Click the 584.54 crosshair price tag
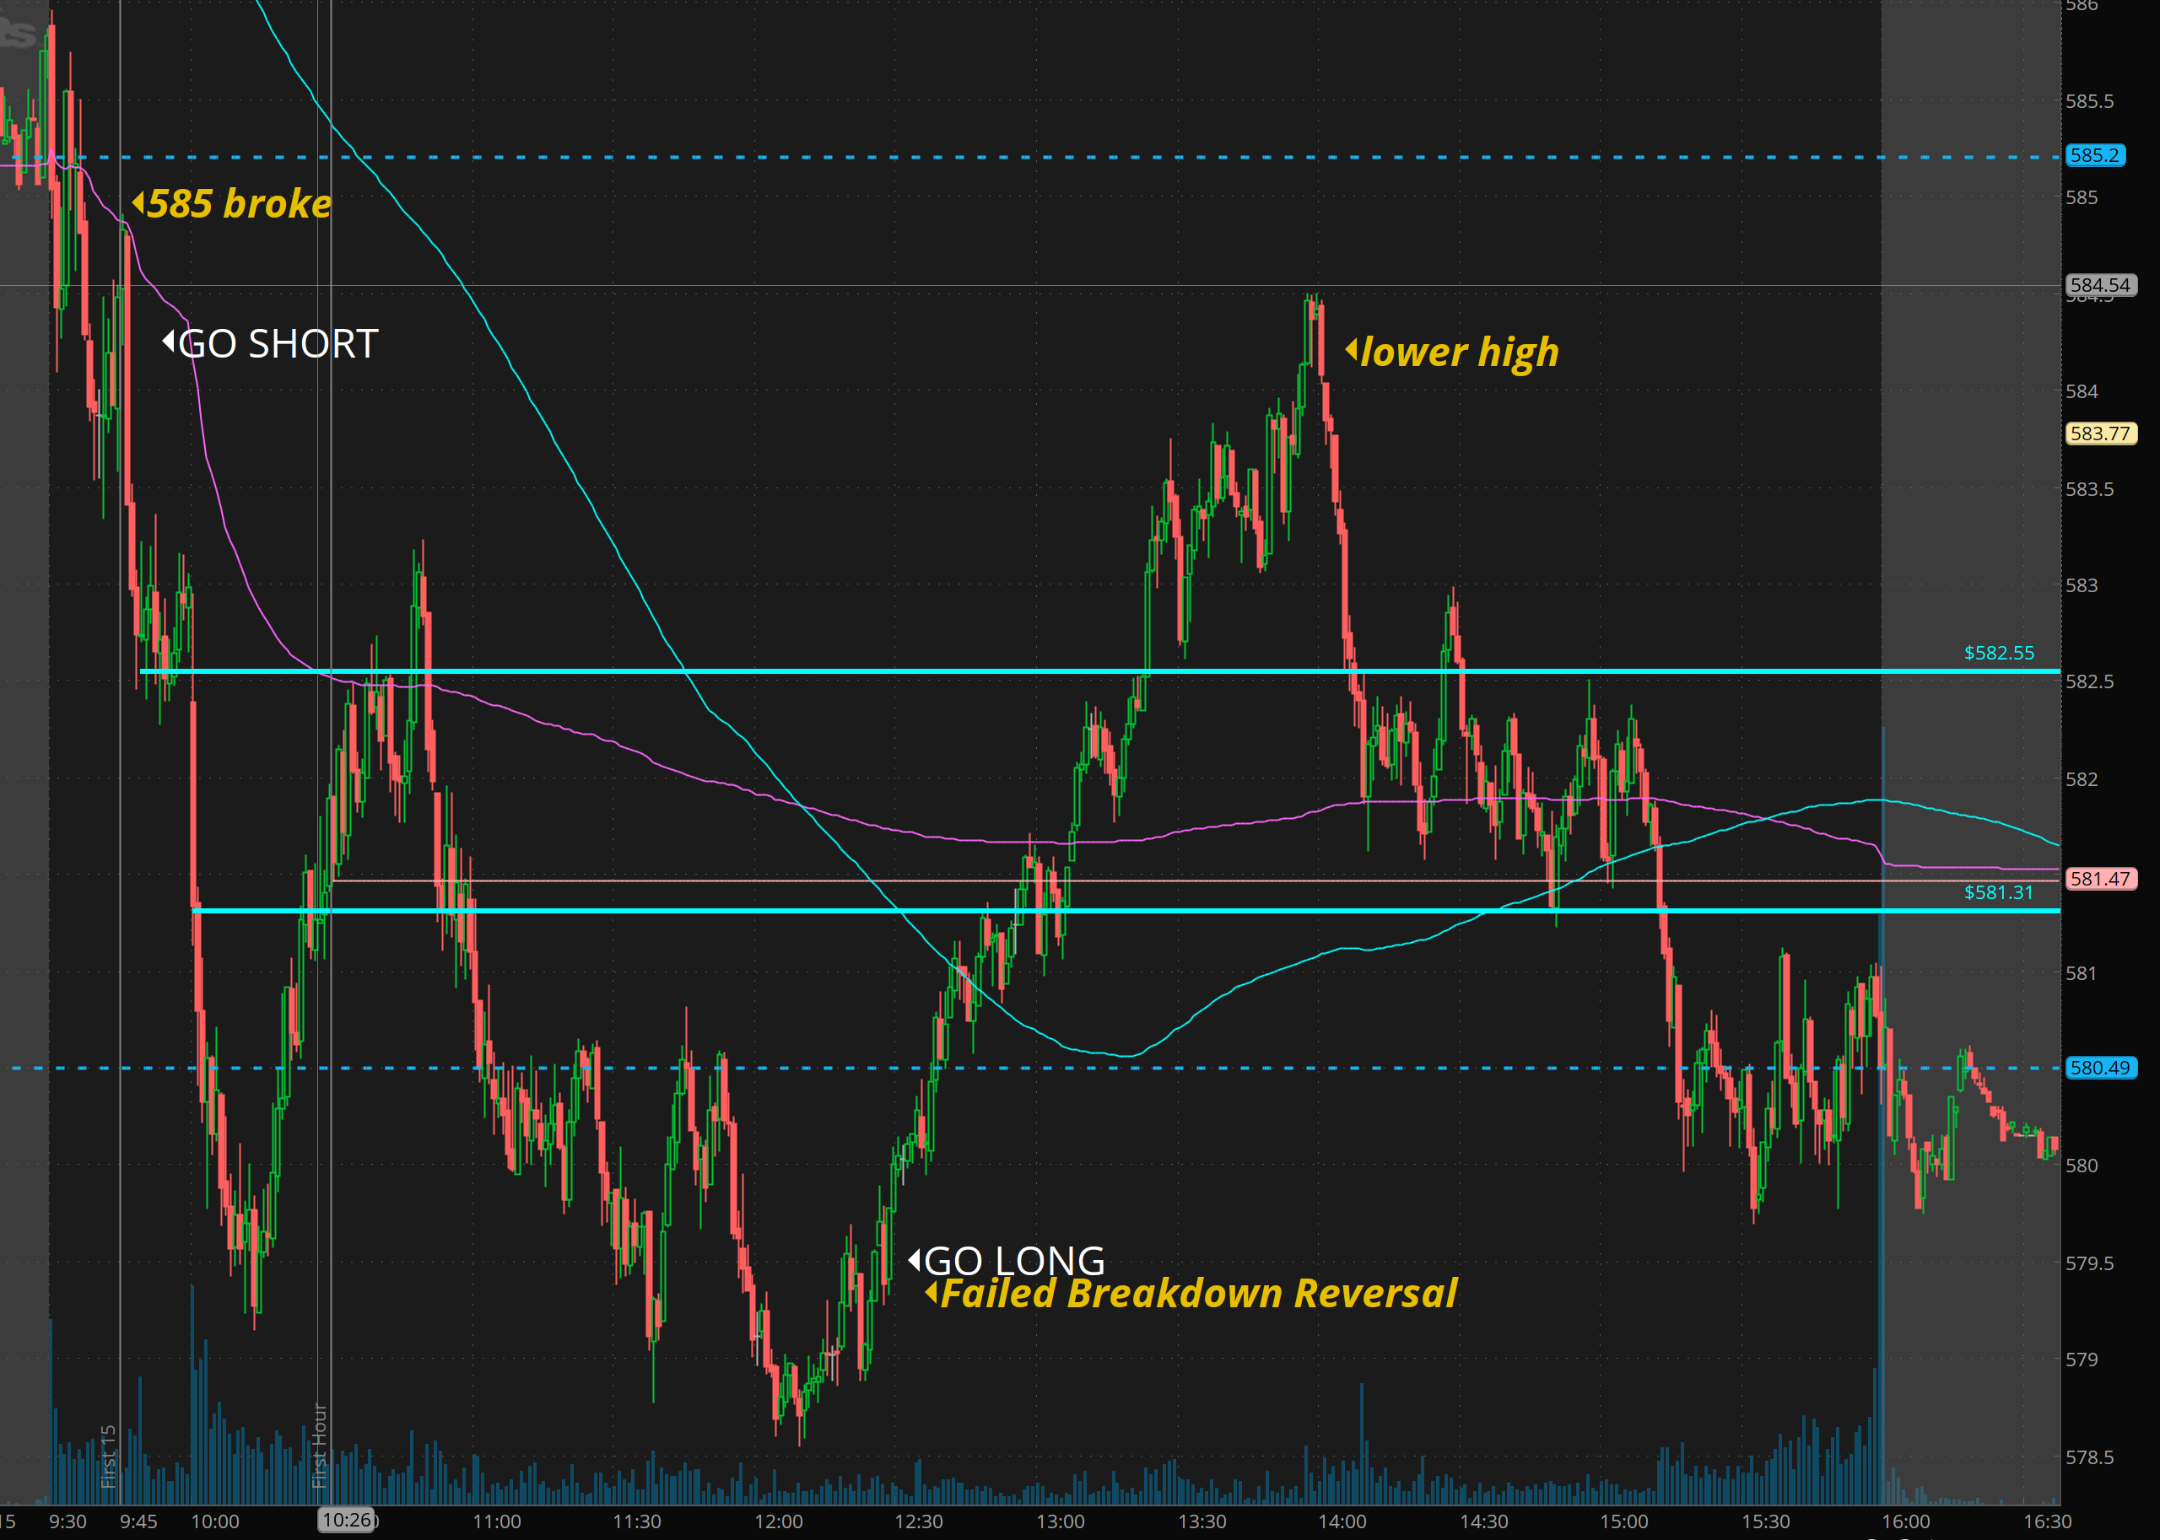This screenshot has height=1540, width=2160. coord(2099,284)
